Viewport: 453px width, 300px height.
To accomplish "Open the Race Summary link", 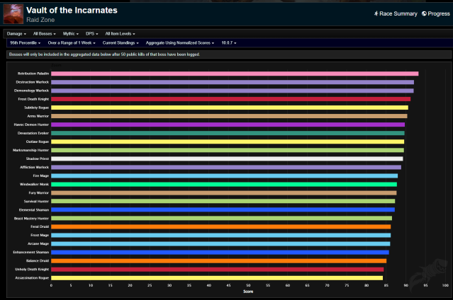I will point(396,13).
